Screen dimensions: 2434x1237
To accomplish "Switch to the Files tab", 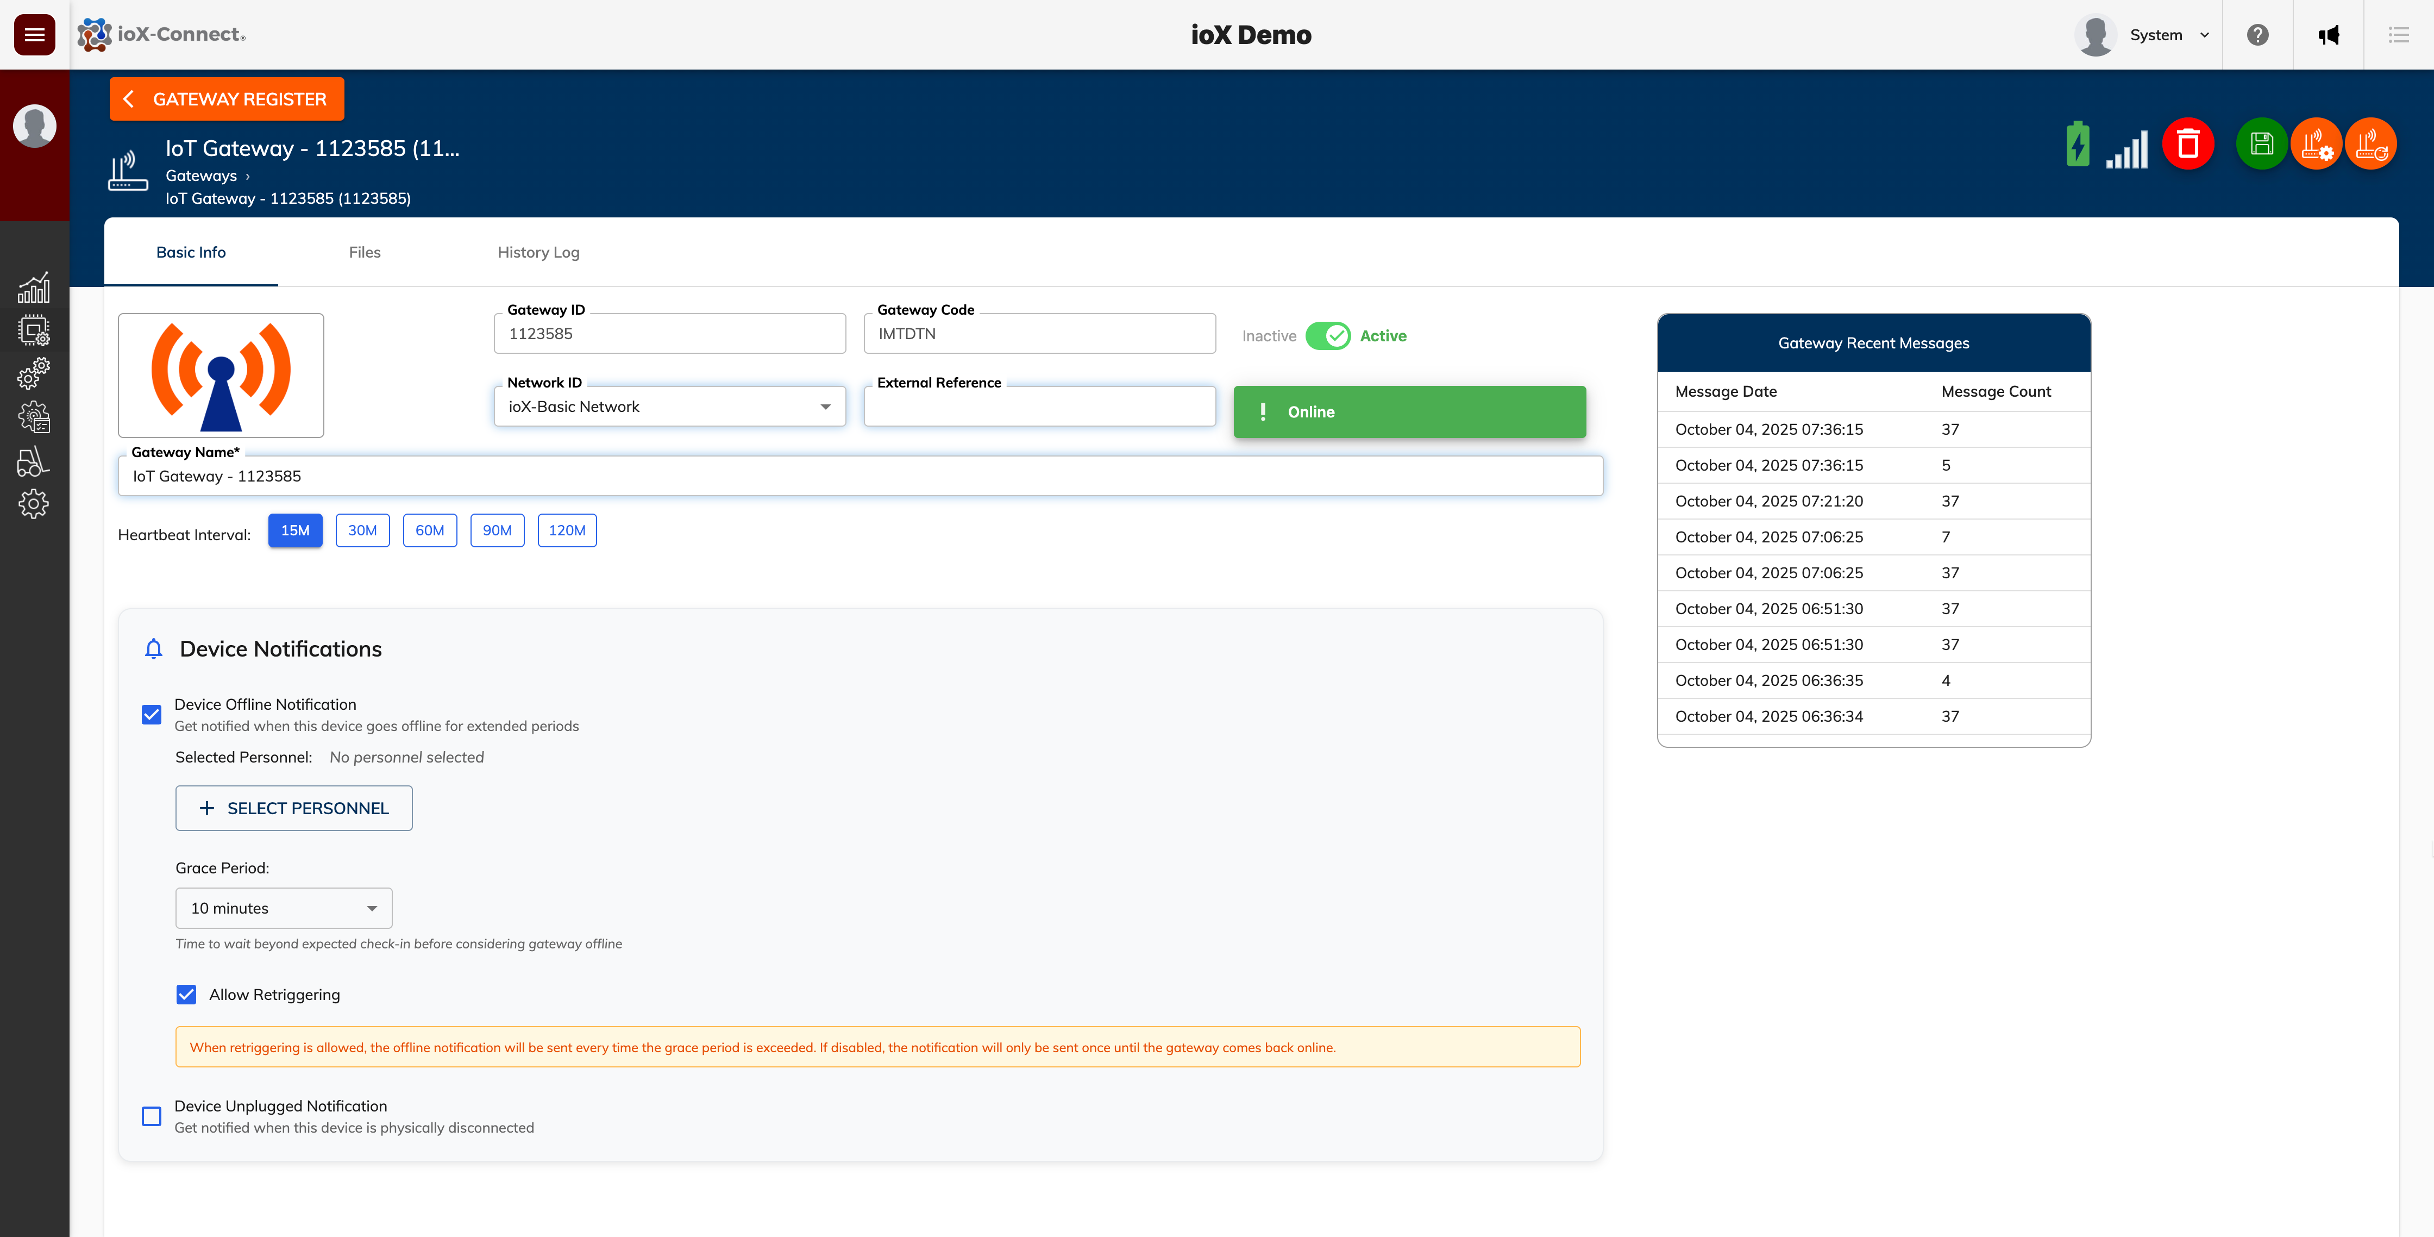I will click(x=365, y=252).
